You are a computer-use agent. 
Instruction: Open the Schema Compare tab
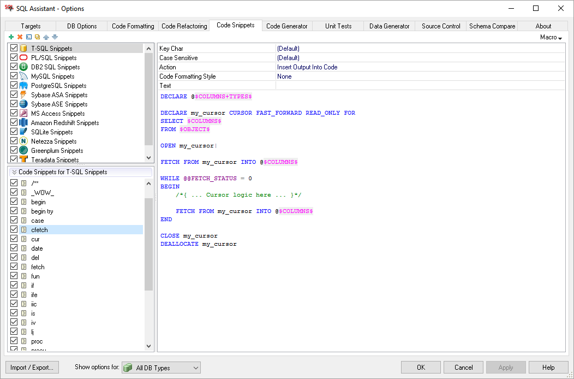pos(492,26)
